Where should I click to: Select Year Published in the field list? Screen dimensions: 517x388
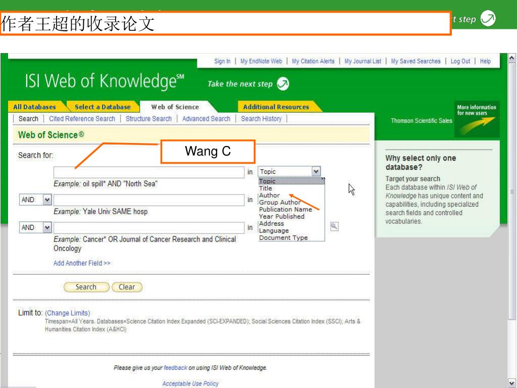282,216
